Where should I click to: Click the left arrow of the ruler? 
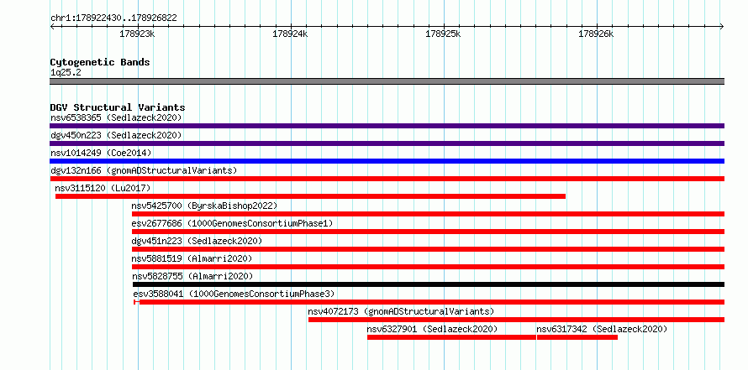click(52, 26)
